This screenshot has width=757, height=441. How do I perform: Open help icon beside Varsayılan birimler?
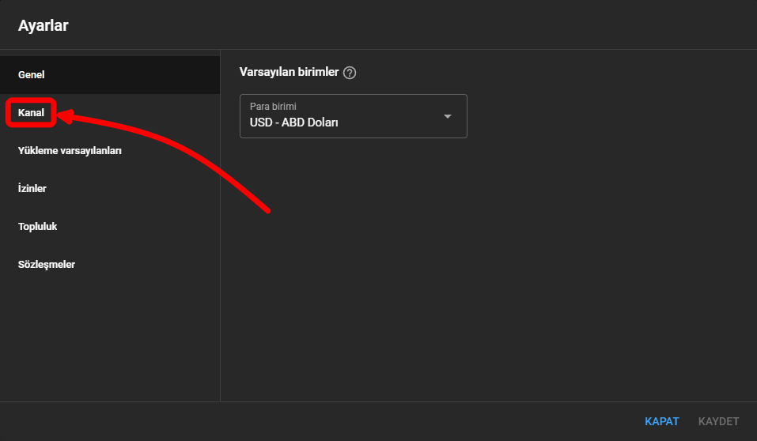[x=350, y=73]
